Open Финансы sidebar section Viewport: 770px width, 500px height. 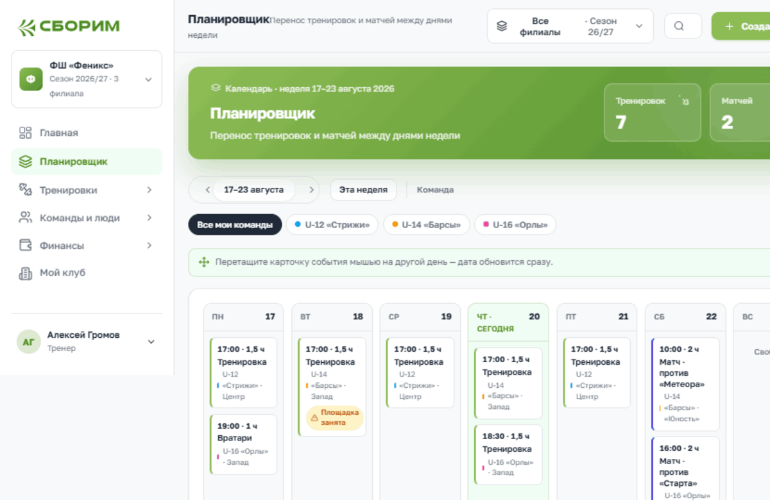87,246
